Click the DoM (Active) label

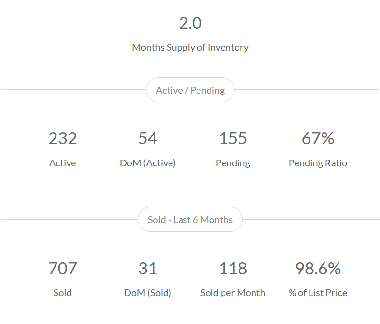coord(148,163)
